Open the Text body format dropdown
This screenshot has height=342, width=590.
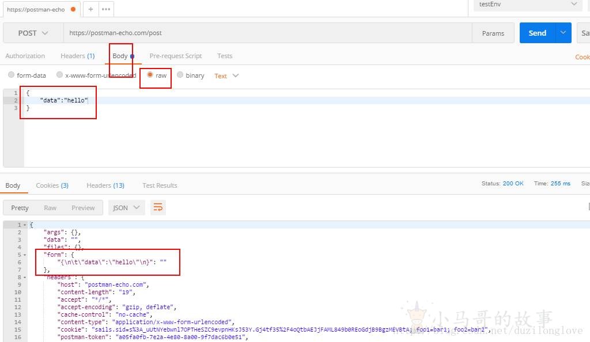(x=226, y=76)
